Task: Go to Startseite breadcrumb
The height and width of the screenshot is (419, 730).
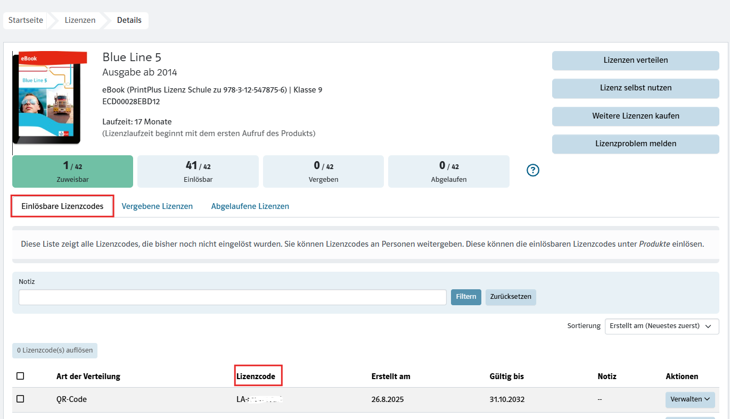Action: 26,21
